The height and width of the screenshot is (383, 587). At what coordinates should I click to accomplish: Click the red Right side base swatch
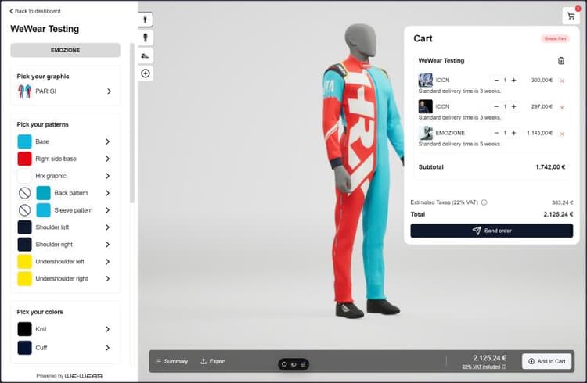25,159
